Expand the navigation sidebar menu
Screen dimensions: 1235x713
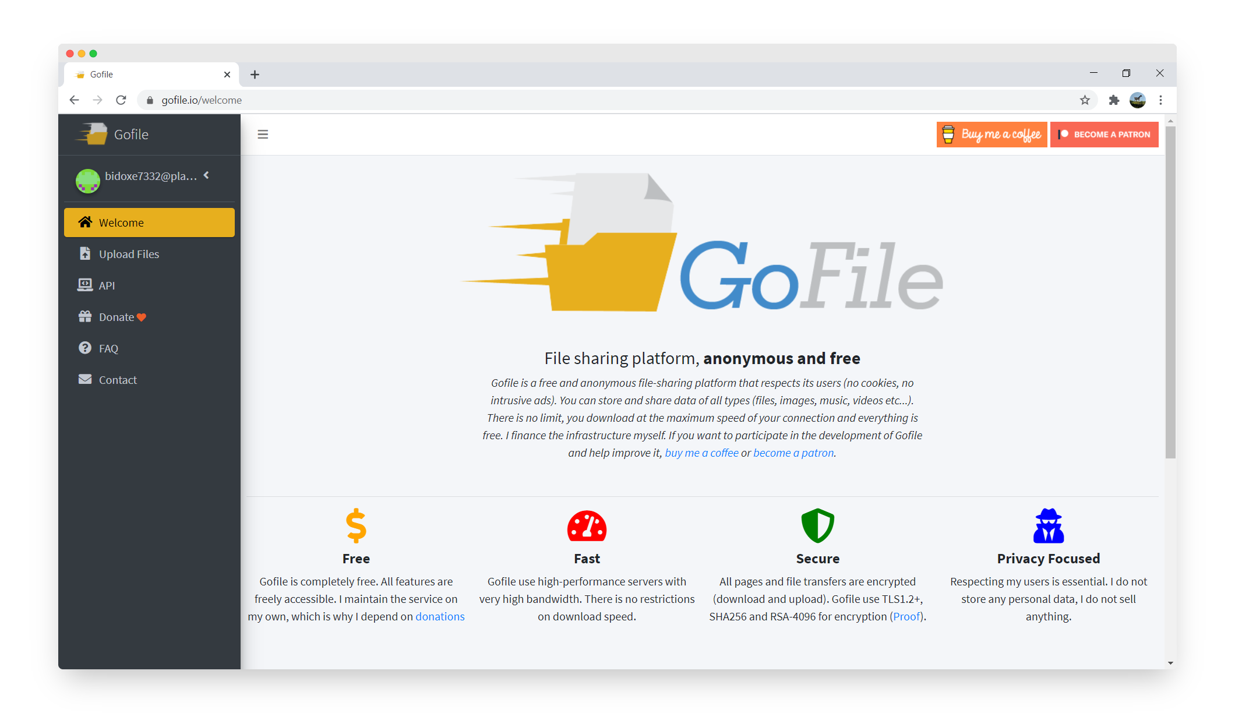[263, 134]
